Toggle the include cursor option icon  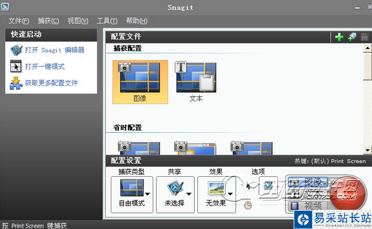click(x=248, y=186)
